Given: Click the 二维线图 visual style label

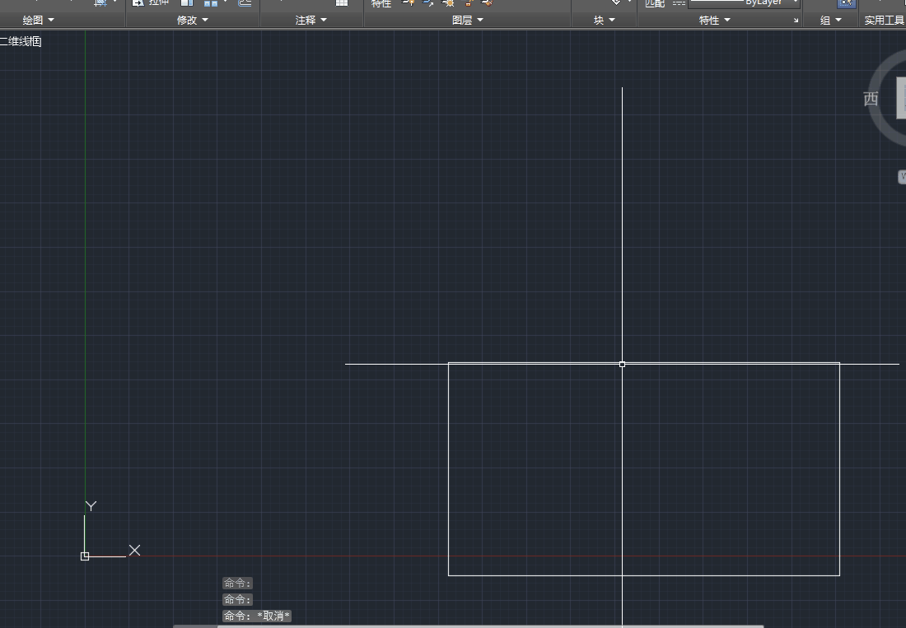Looking at the screenshot, I should point(21,41).
